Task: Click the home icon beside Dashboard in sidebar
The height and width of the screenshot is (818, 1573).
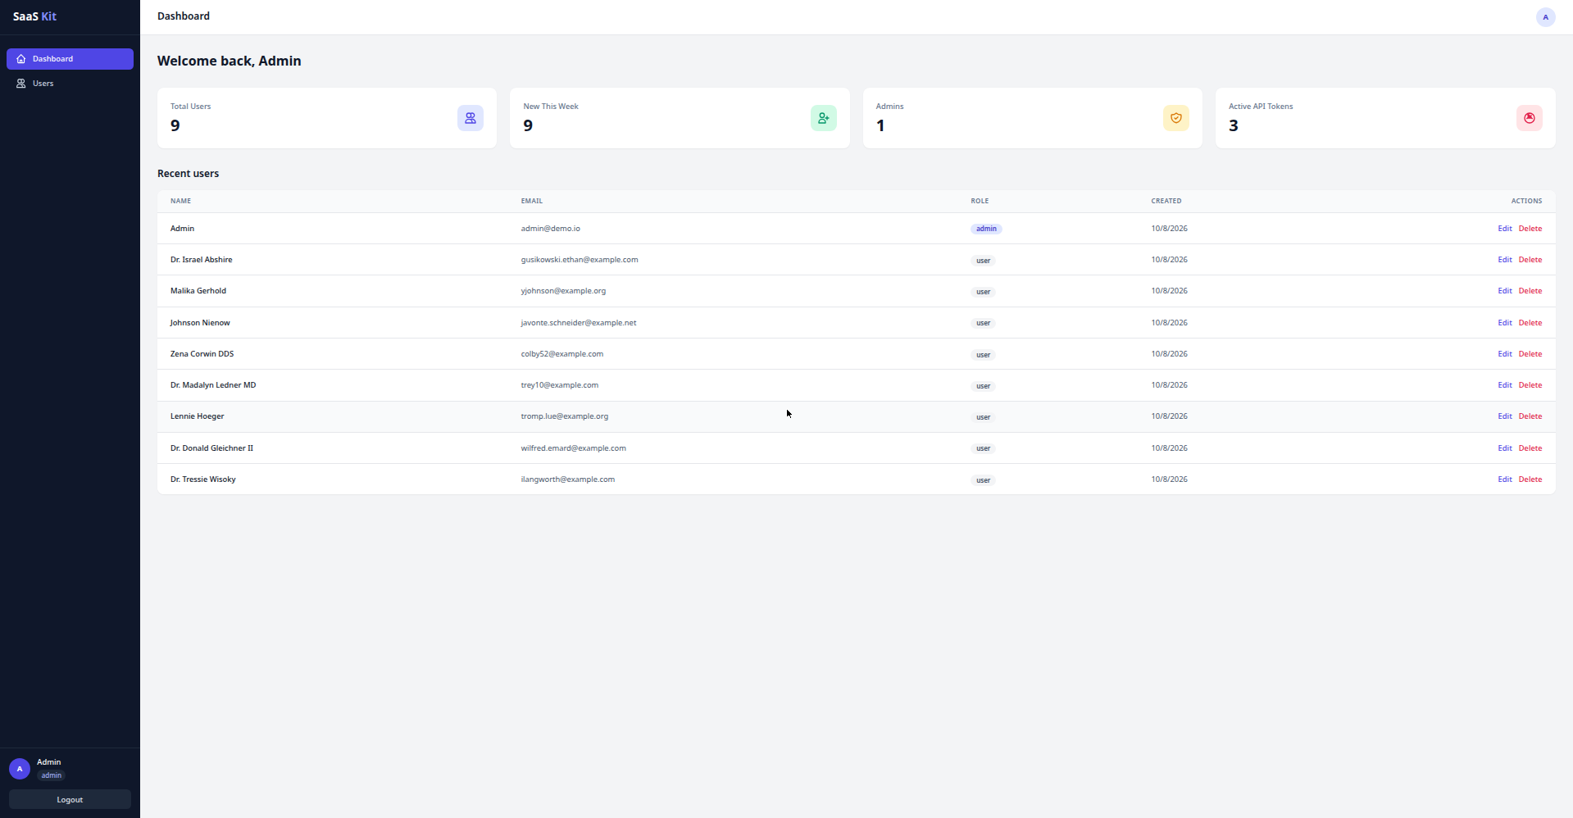Action: point(21,59)
